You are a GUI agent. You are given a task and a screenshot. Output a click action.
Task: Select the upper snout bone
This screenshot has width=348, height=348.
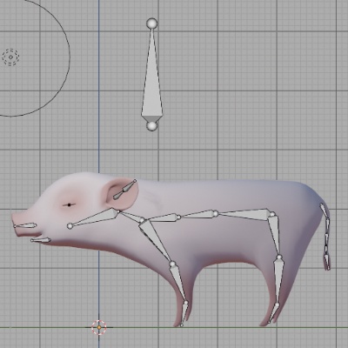point(25,225)
